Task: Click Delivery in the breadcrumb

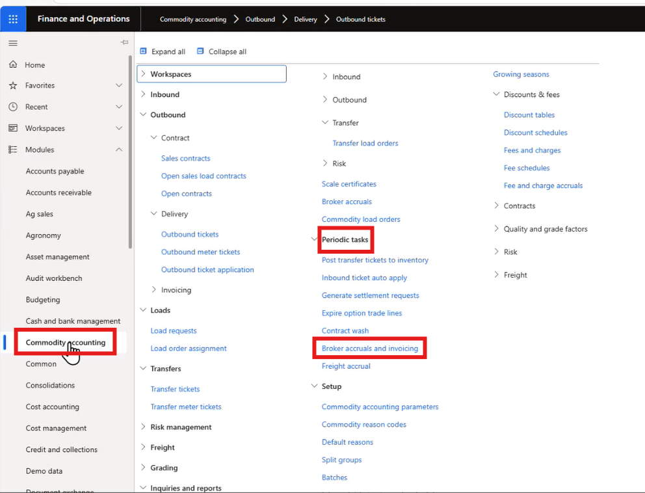Action: [305, 20]
